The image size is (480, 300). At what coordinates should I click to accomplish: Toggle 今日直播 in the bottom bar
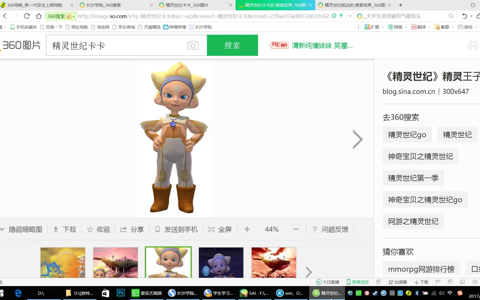[x=328, y=282]
